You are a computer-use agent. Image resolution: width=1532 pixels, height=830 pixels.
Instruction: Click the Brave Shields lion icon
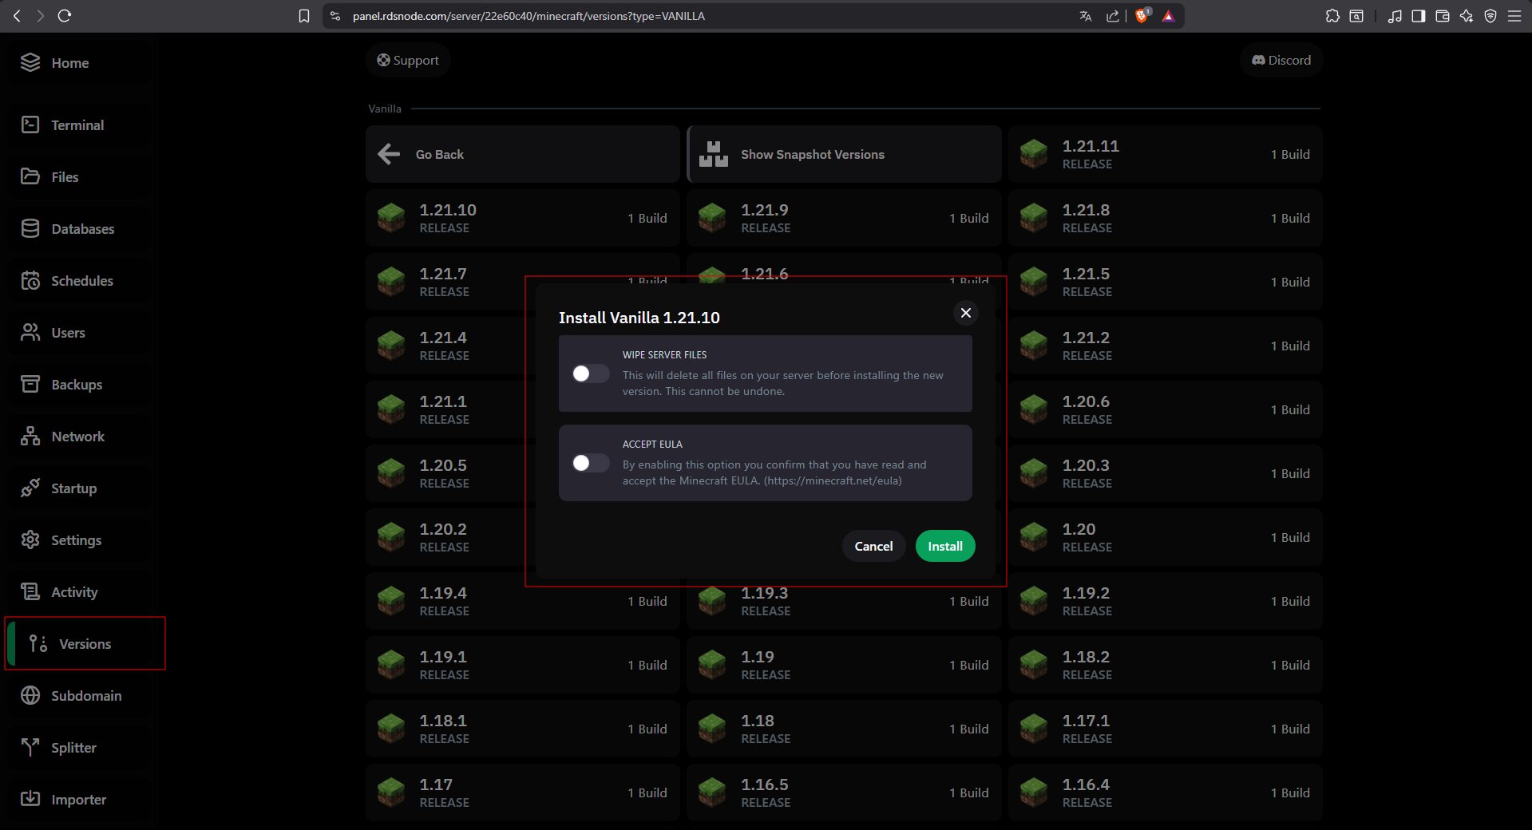1142,16
